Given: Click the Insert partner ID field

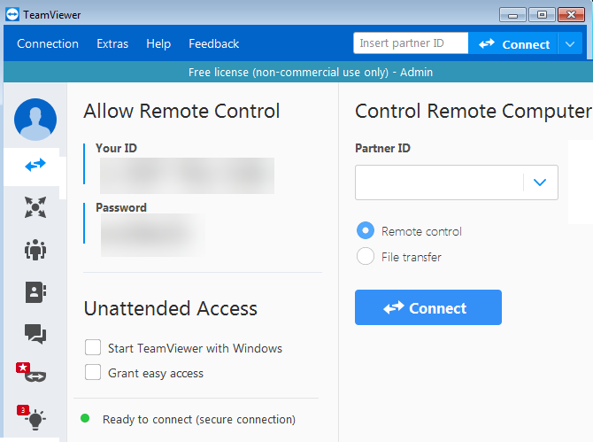Looking at the screenshot, I should tap(410, 43).
